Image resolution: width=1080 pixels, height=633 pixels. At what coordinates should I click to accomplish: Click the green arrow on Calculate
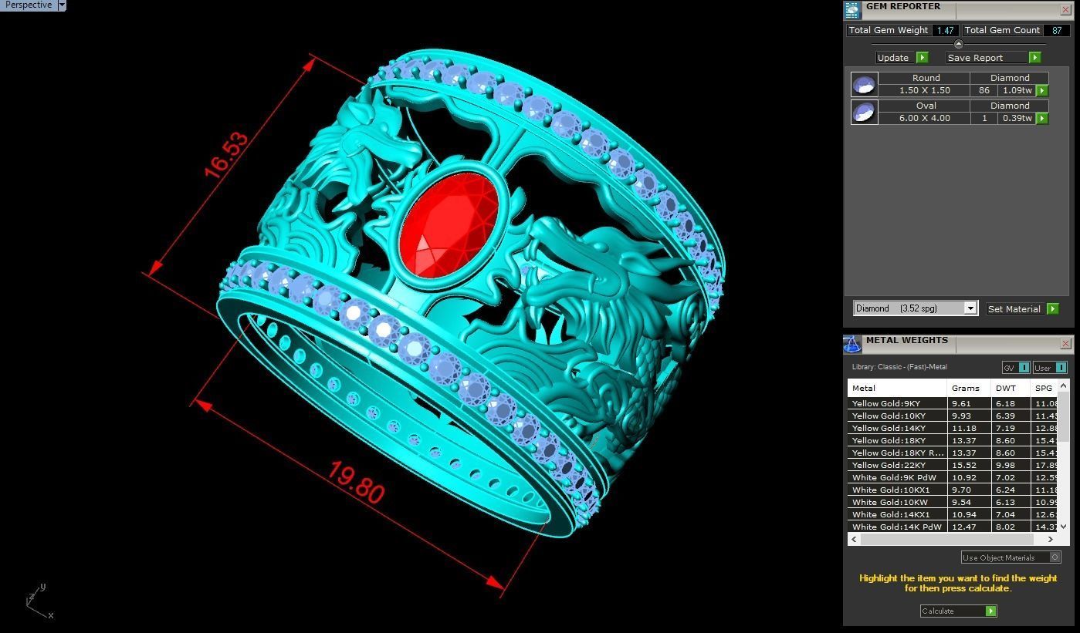(991, 611)
